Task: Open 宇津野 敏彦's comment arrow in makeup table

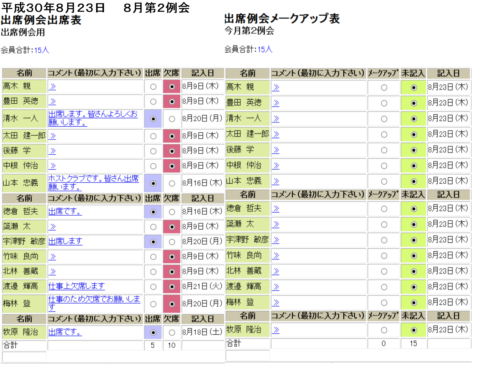Action: tap(276, 240)
